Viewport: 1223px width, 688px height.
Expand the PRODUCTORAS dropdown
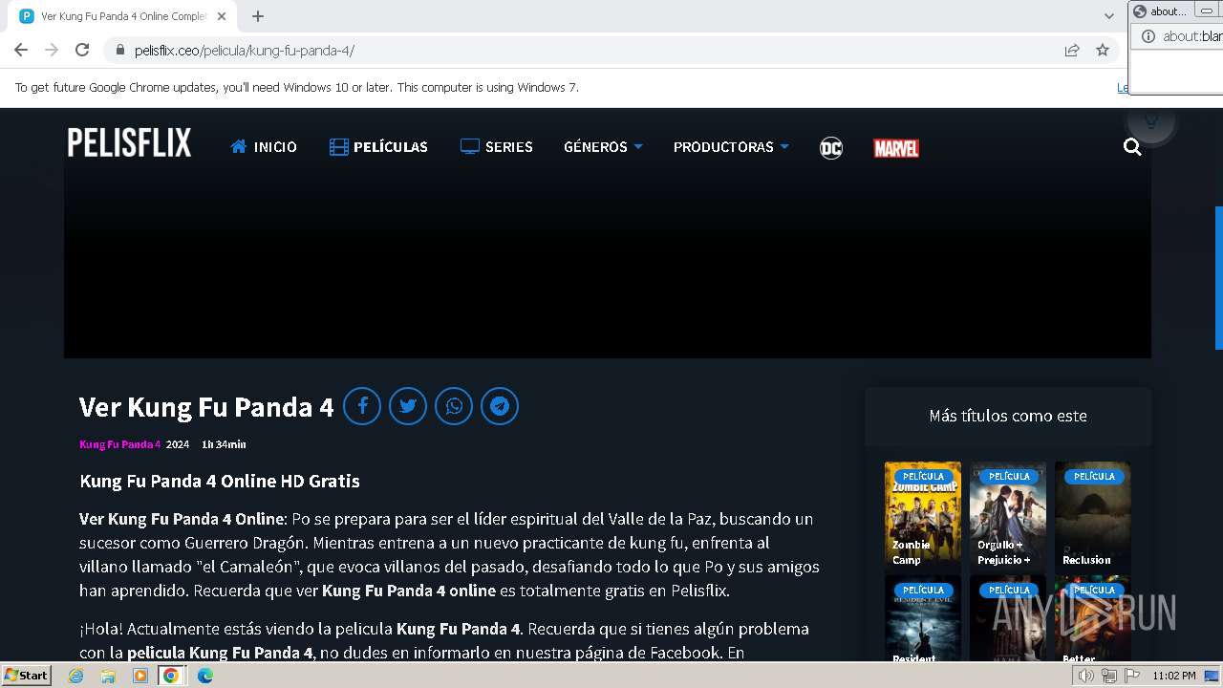[x=731, y=147]
